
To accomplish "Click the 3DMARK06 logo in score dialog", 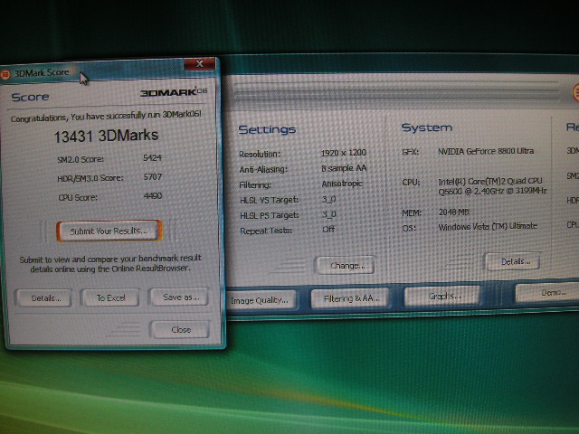I will 174,92.
